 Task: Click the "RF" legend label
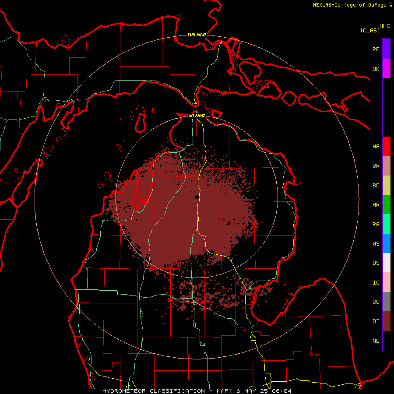coord(376,49)
